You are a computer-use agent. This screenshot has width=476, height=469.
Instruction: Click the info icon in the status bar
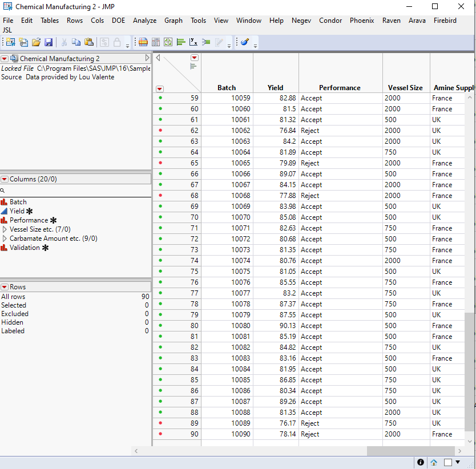coord(421,462)
